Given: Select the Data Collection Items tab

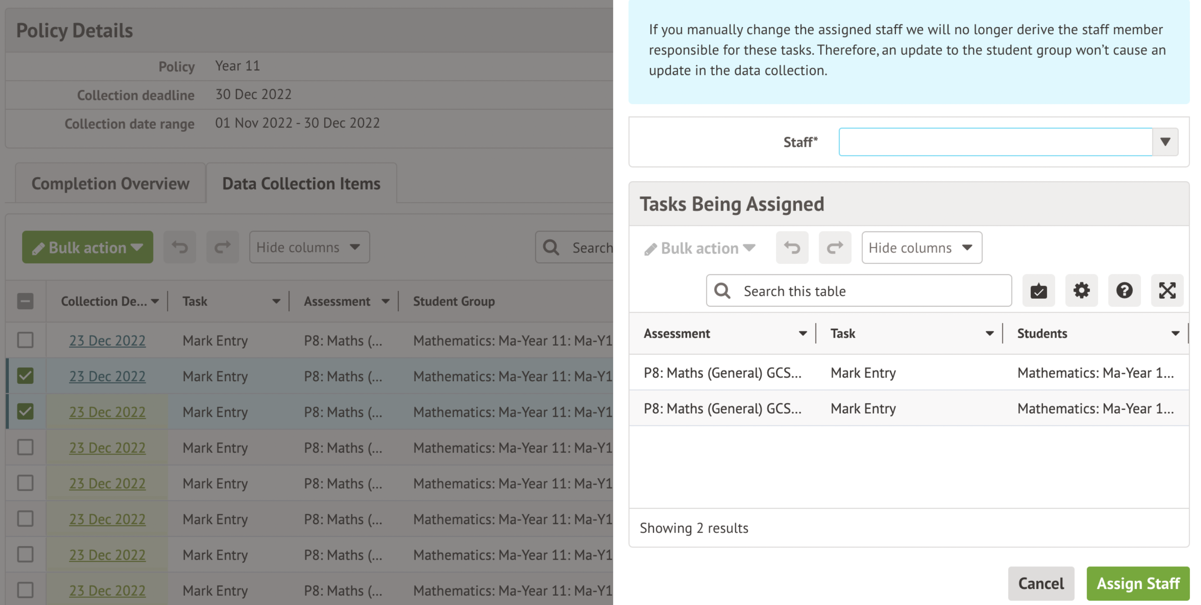Looking at the screenshot, I should [301, 183].
